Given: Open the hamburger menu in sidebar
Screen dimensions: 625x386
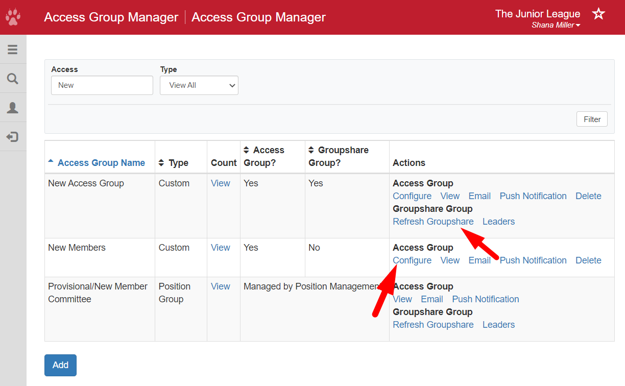Looking at the screenshot, I should pos(13,50).
